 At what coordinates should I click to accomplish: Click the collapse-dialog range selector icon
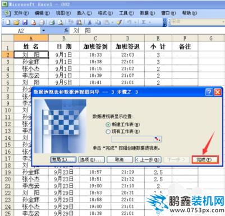pyautogui.click(x=158, y=139)
